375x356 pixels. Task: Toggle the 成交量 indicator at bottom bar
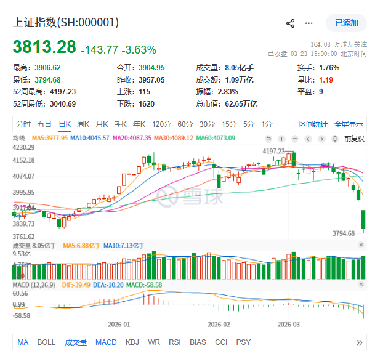pos(76,342)
